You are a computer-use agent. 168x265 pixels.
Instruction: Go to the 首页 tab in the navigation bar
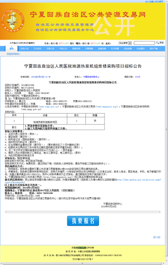12,49
